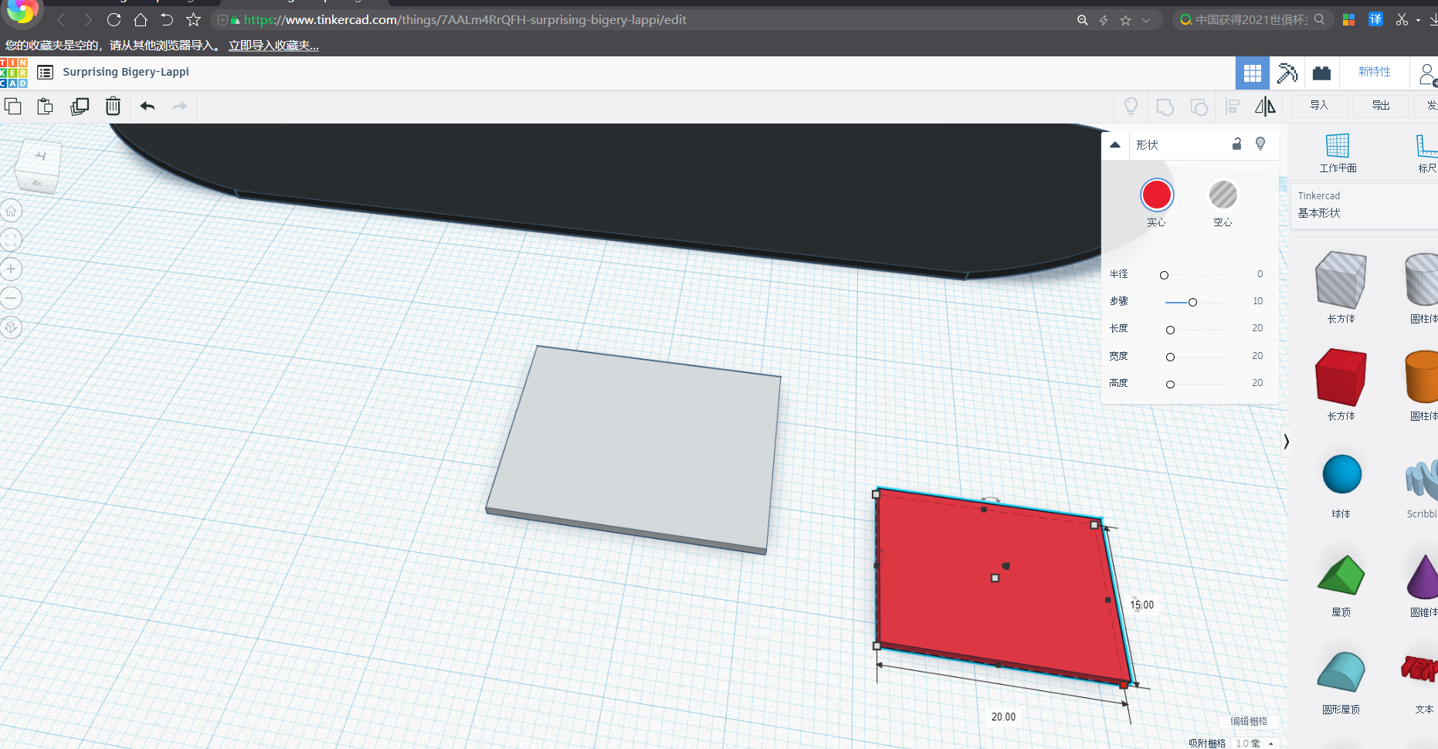Open the Blocks pickaxe mode
The width and height of the screenshot is (1438, 749).
pos(1287,73)
